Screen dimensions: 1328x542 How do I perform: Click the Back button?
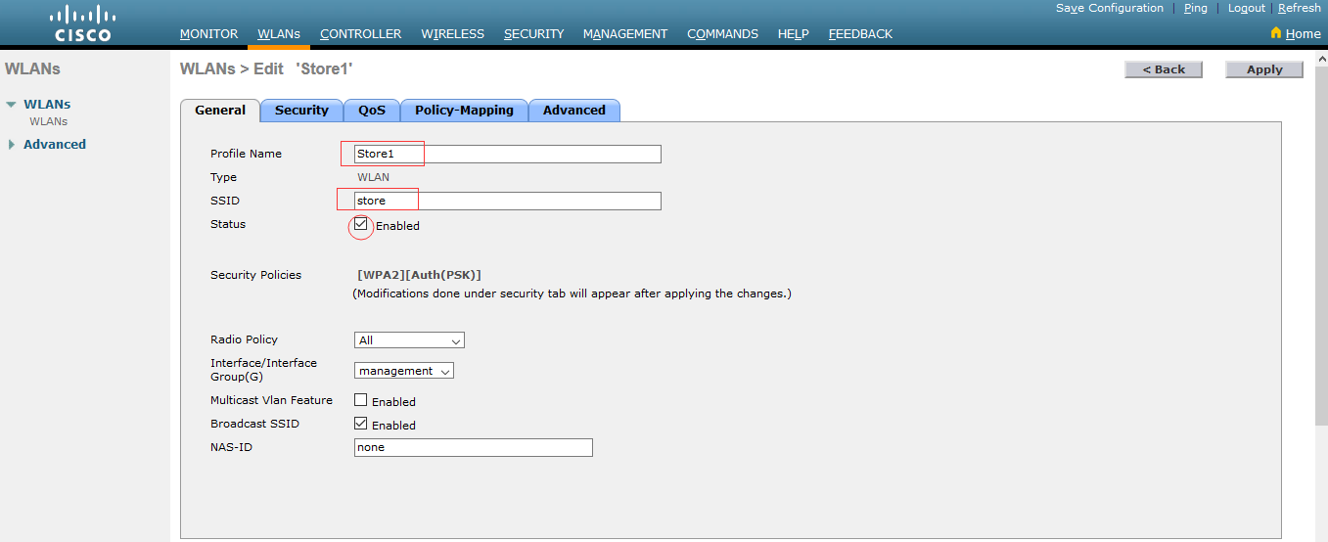(1164, 69)
